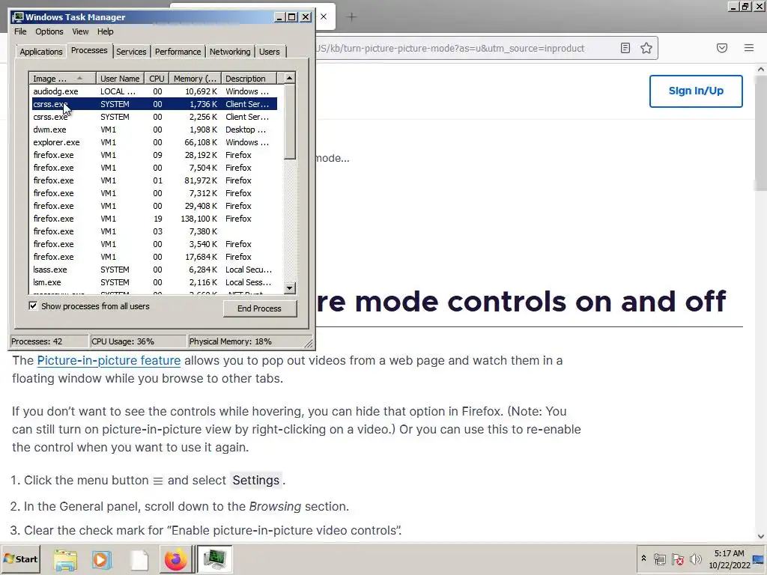Click Processes: 42 status entry

(49, 341)
